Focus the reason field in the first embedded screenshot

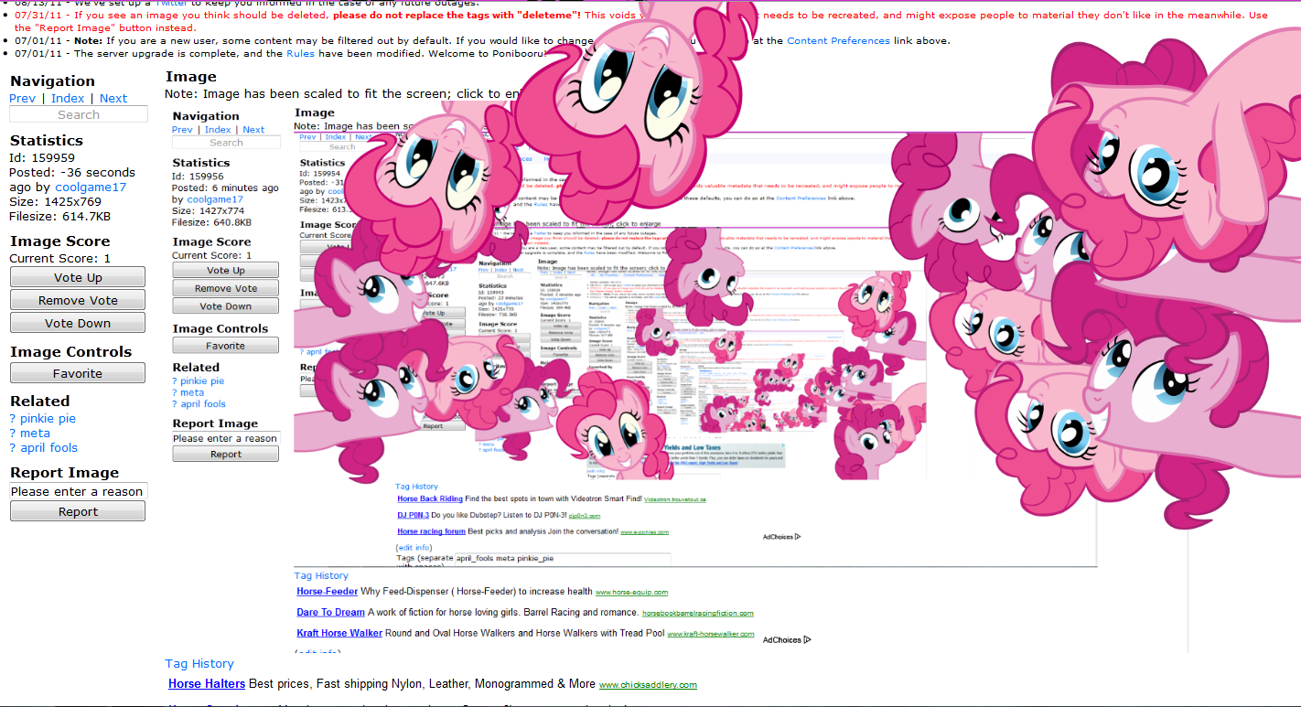(225, 438)
